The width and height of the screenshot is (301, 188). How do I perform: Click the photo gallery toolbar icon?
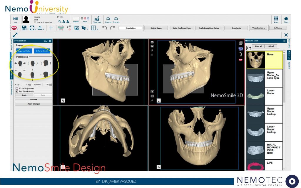click(77, 28)
